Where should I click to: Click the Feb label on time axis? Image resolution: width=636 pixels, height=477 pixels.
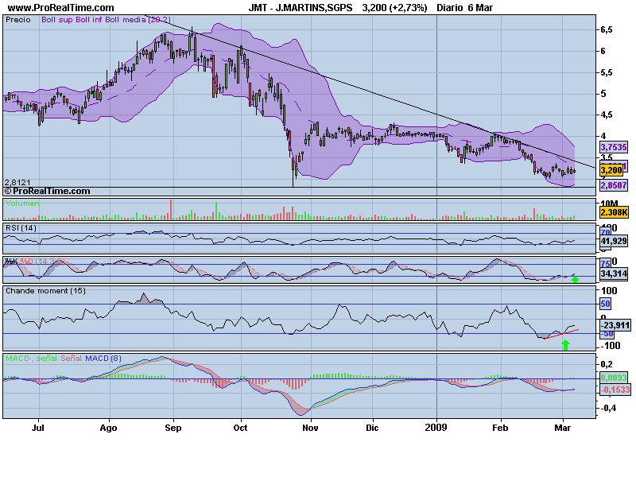[500, 428]
